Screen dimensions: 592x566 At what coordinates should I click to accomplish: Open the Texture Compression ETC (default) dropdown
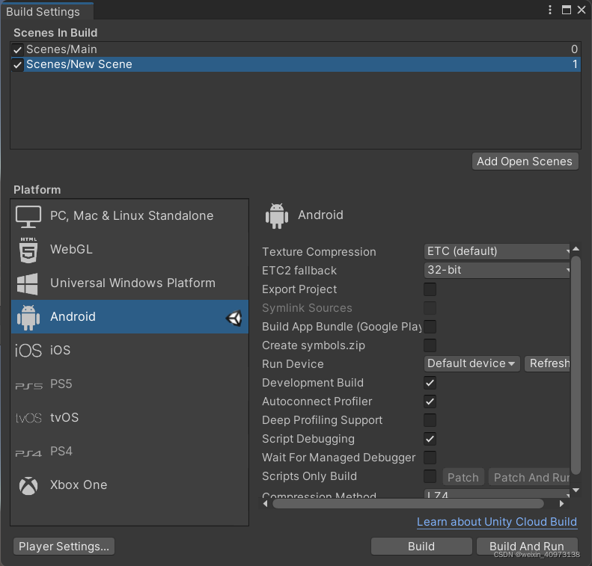pos(496,251)
